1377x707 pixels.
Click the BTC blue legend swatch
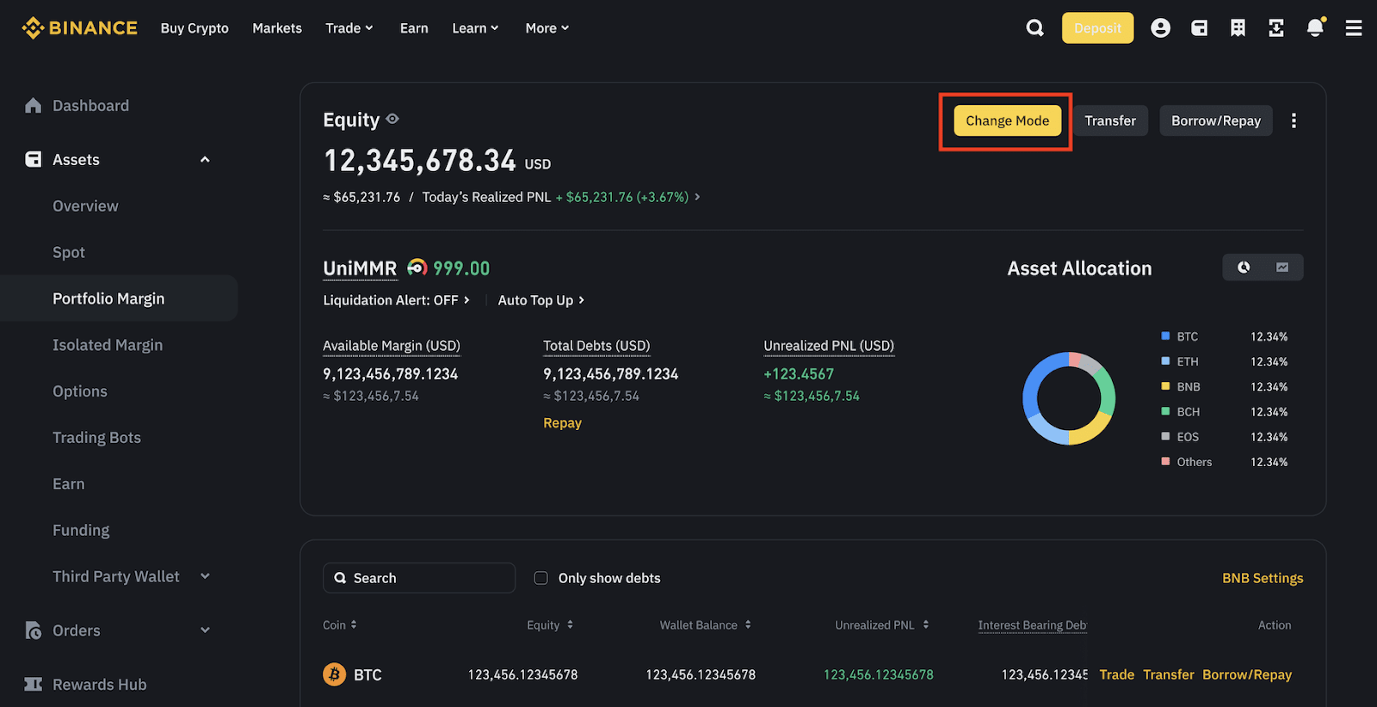pyautogui.click(x=1165, y=336)
